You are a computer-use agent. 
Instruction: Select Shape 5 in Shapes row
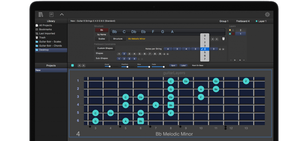click(x=140, y=54)
